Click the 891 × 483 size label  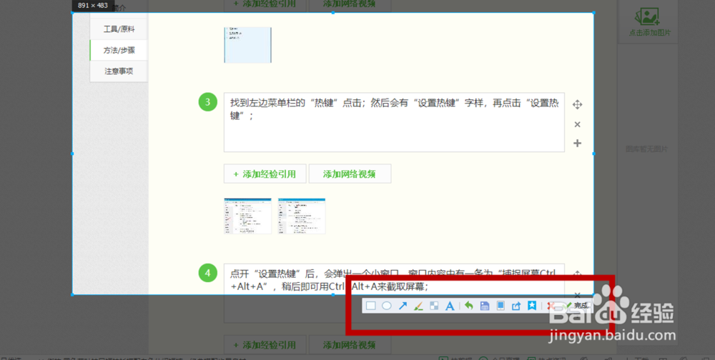coord(93,6)
